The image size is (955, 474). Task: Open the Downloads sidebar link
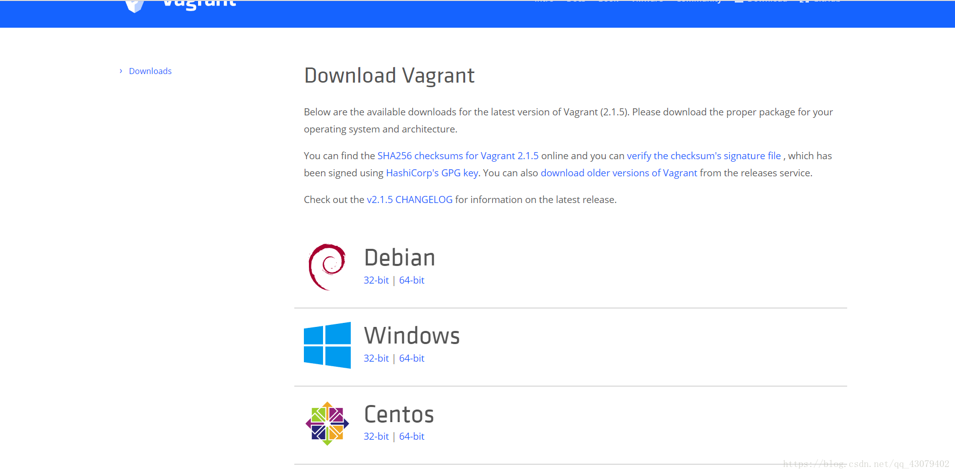(x=150, y=71)
